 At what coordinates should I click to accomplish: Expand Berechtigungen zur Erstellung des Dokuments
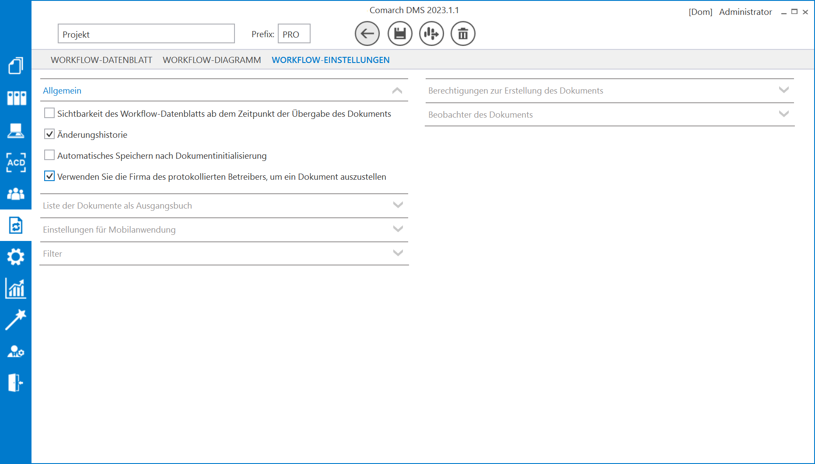click(784, 90)
